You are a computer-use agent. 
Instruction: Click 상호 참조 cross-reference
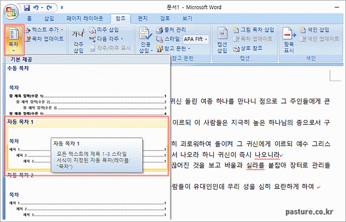point(251,48)
